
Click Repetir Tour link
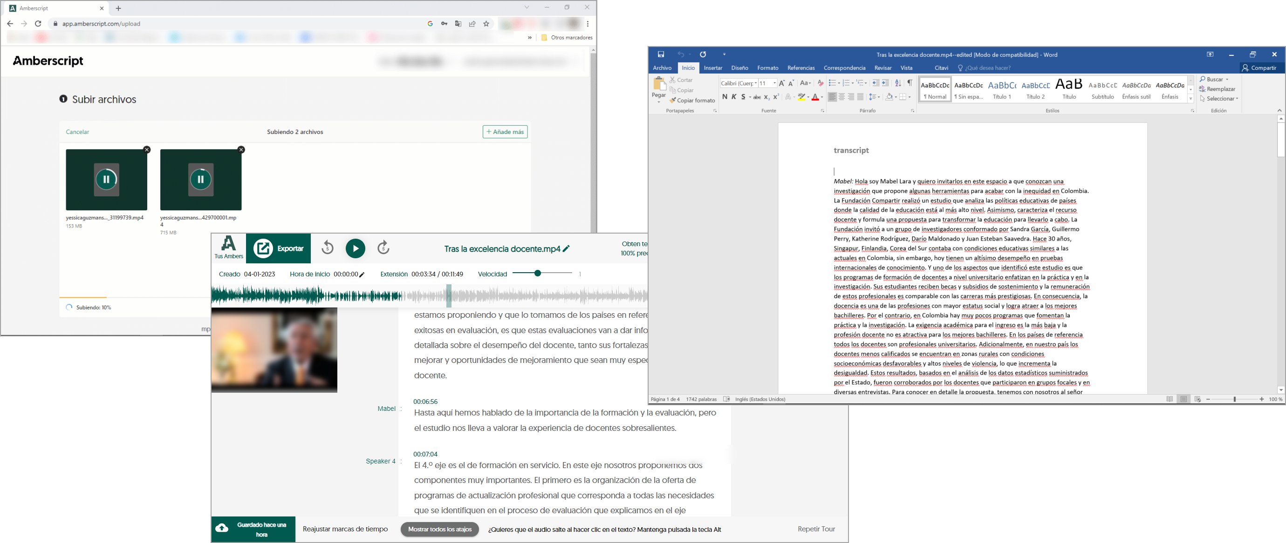click(x=816, y=529)
